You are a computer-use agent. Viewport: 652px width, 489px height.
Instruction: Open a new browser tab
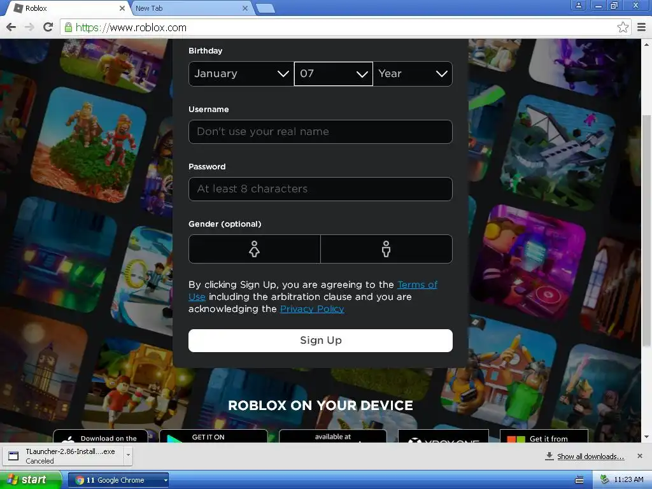pos(266,8)
